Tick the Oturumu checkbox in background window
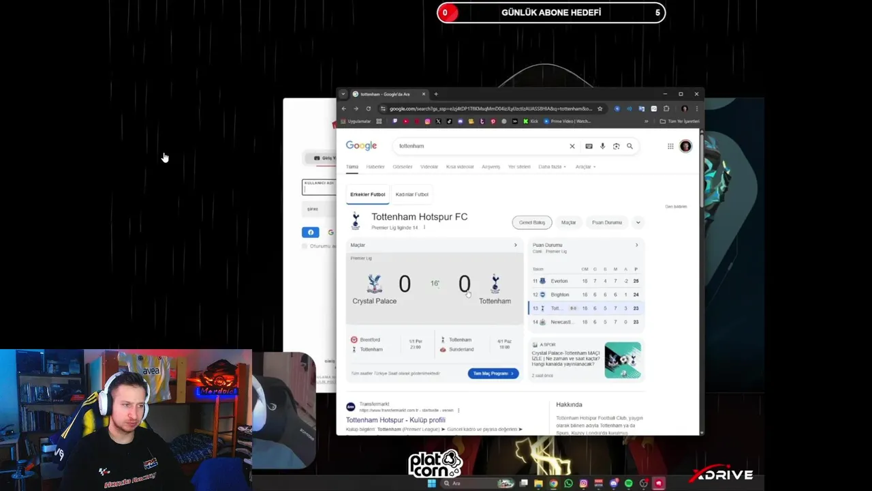 (305, 246)
